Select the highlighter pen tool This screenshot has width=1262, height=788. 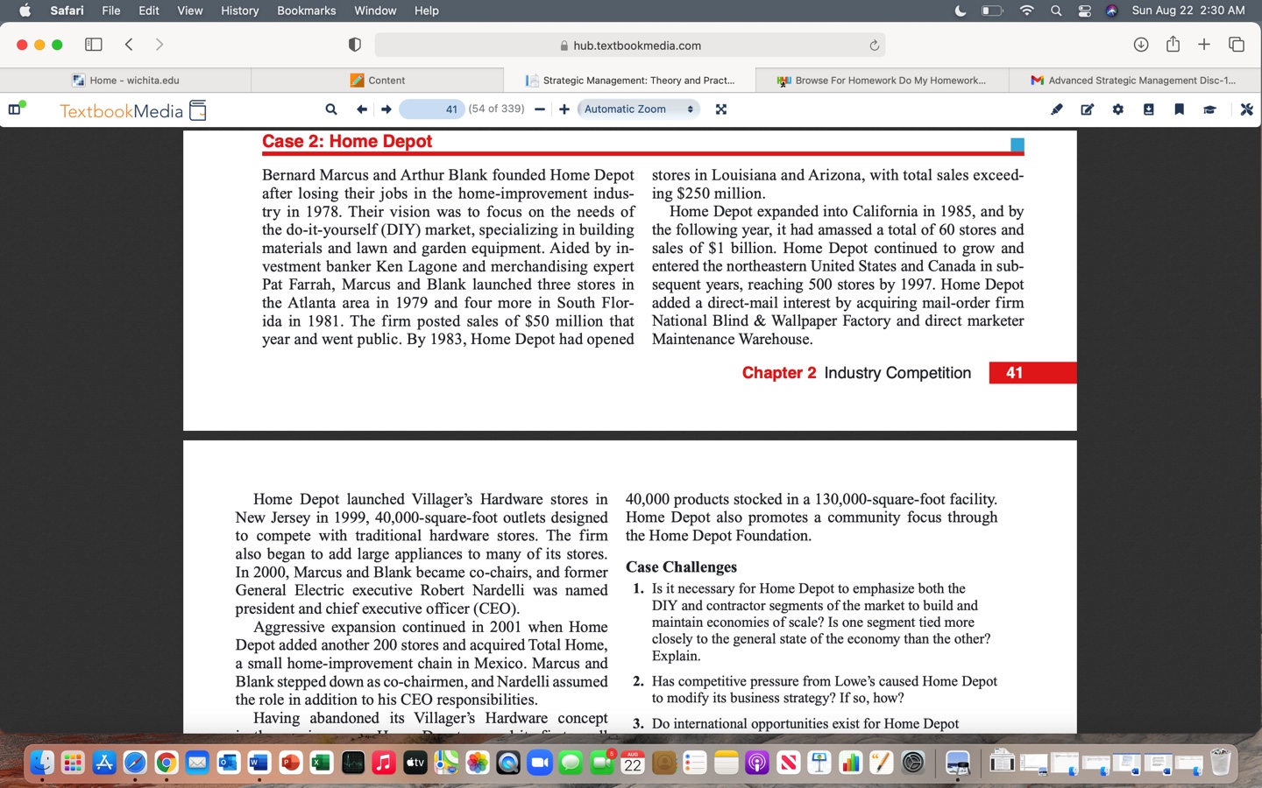pos(1057,109)
